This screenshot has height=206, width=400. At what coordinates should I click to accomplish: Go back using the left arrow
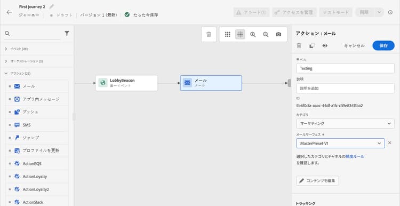(x=10, y=12)
